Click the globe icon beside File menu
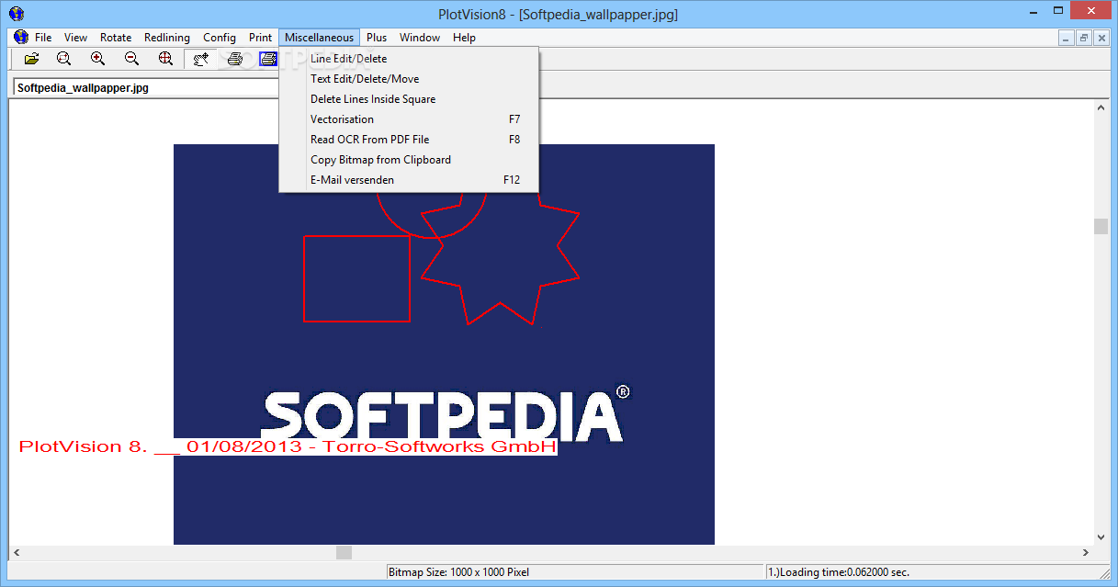Viewport: 1118px width, 587px height. click(21, 38)
